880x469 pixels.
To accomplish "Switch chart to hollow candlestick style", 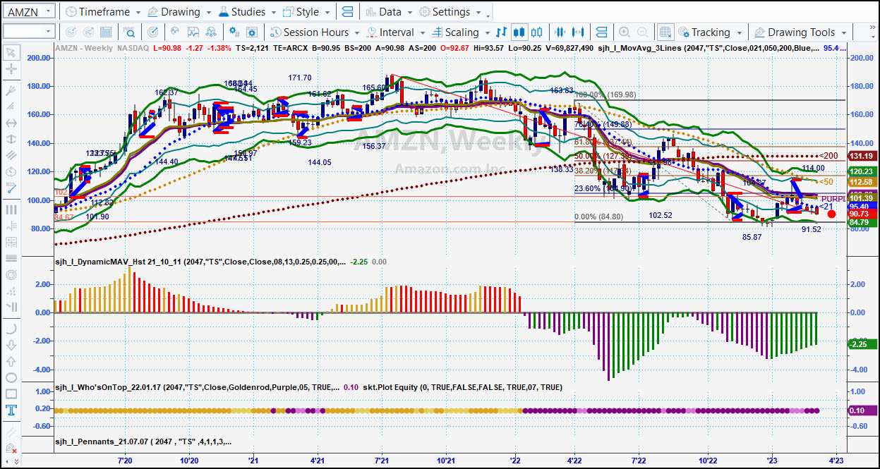I will coord(537,32).
